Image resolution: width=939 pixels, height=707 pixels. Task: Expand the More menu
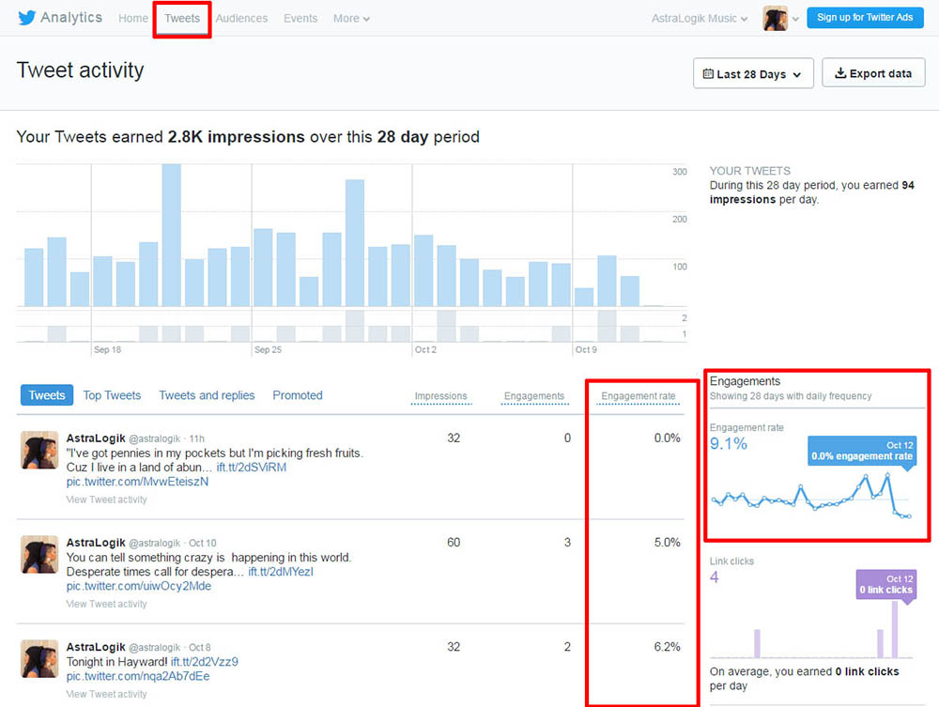[x=351, y=19]
